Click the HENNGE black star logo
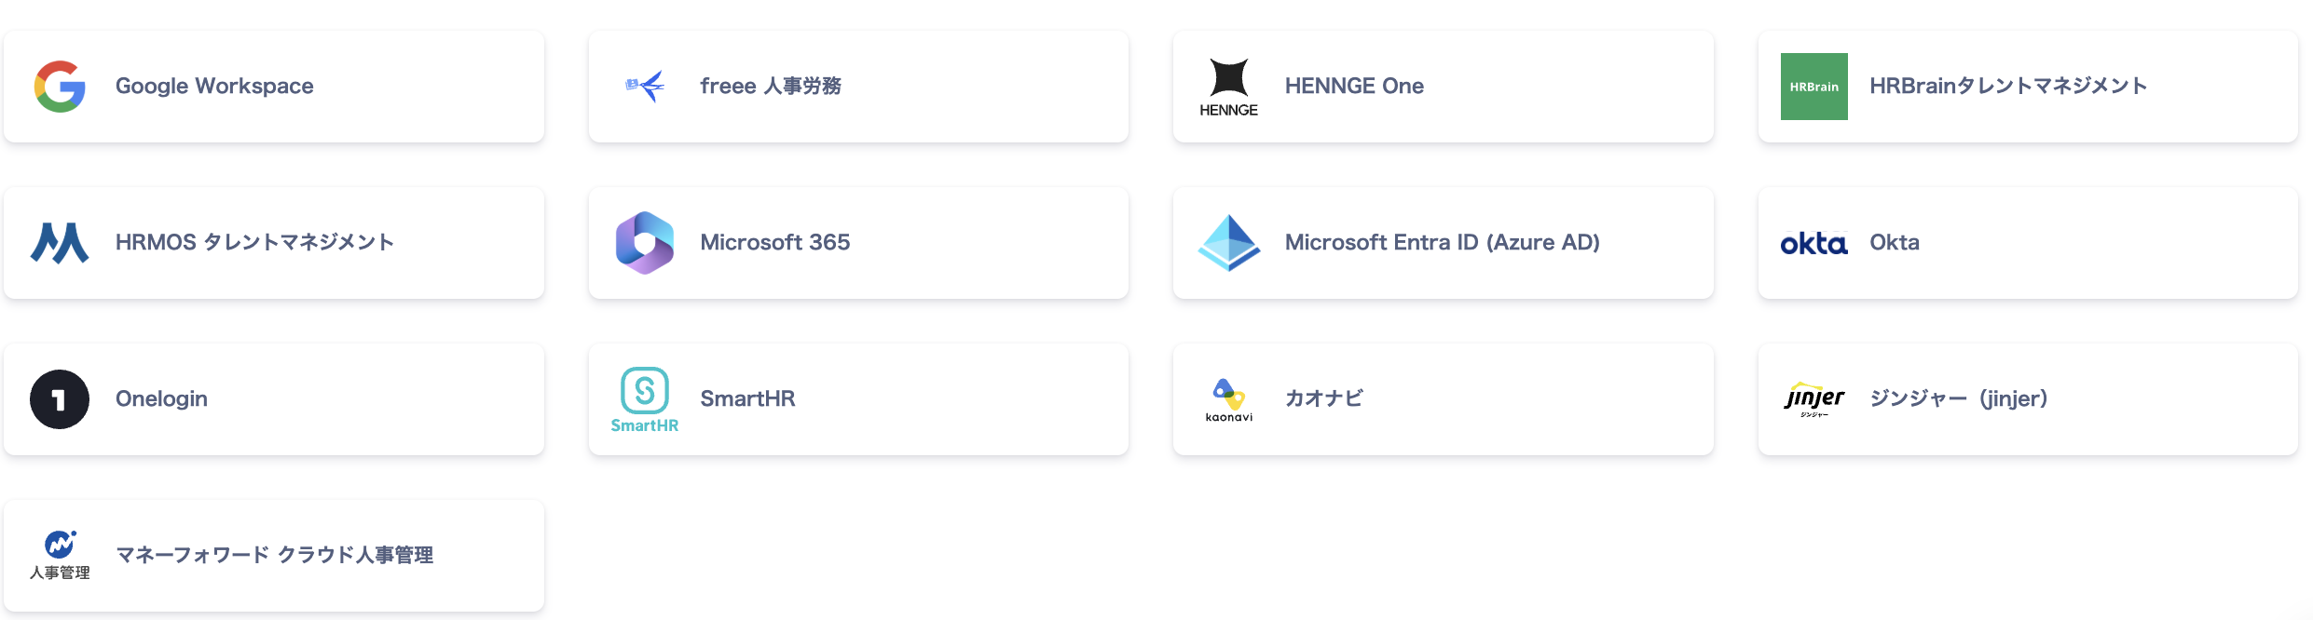Screen dimensions: 2313x620 [x=1228, y=79]
